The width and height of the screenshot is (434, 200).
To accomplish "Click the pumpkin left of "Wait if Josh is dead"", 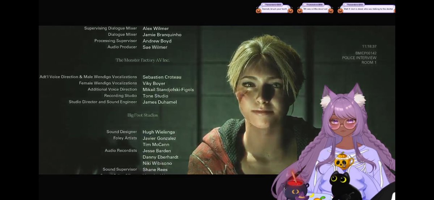I will coord(340,11).
